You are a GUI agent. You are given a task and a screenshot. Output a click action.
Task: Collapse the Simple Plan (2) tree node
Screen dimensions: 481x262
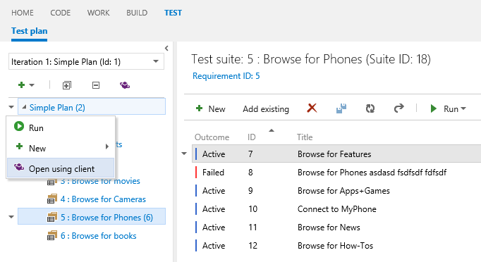pos(24,107)
